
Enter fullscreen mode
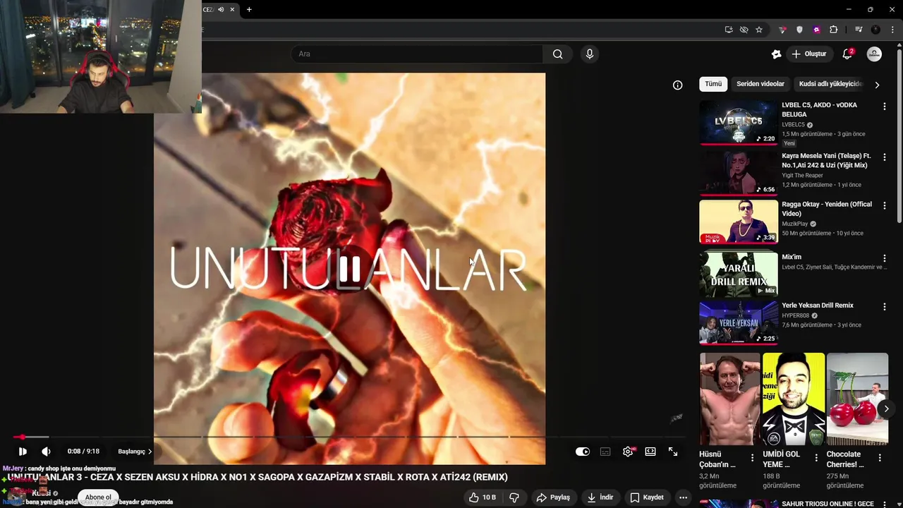673,452
